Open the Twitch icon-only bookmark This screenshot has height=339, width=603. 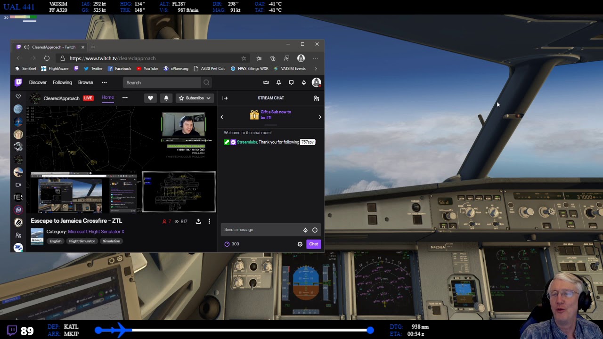(76, 69)
